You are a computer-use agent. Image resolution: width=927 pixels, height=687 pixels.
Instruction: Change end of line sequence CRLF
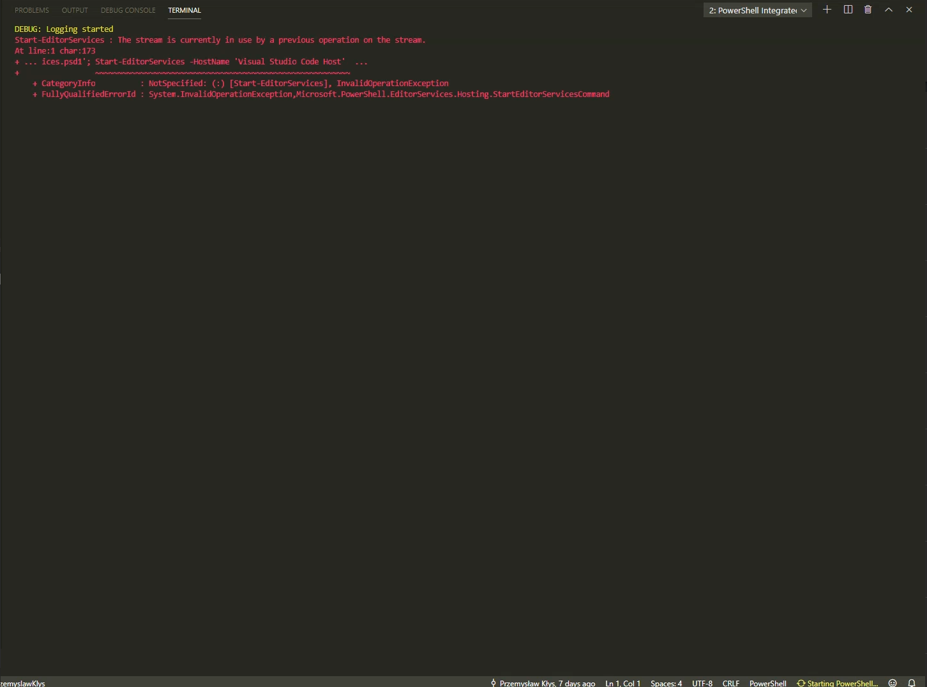(731, 683)
